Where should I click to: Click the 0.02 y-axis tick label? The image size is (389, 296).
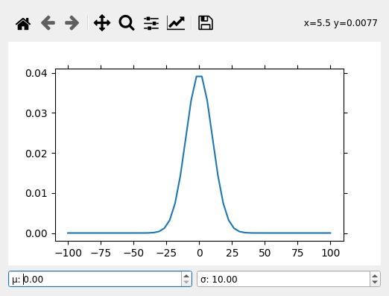tap(37, 154)
